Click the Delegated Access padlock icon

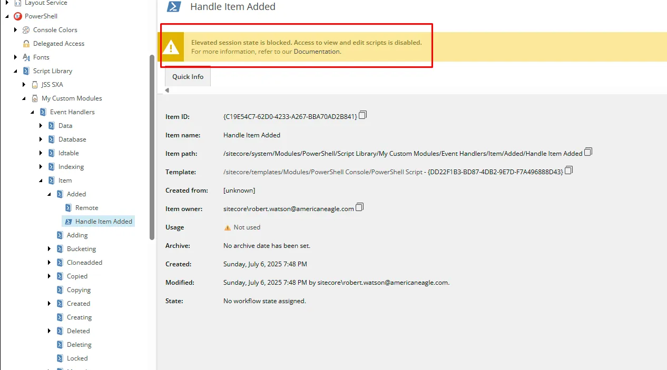26,44
